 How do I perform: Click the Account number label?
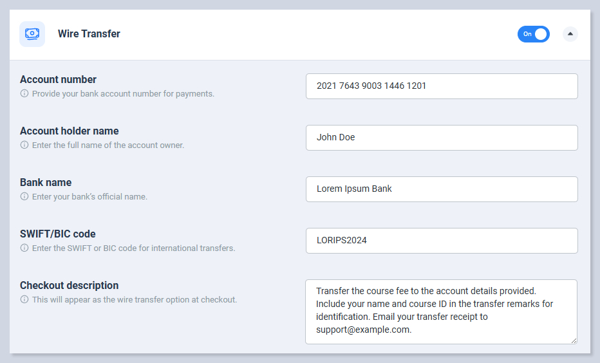point(58,80)
